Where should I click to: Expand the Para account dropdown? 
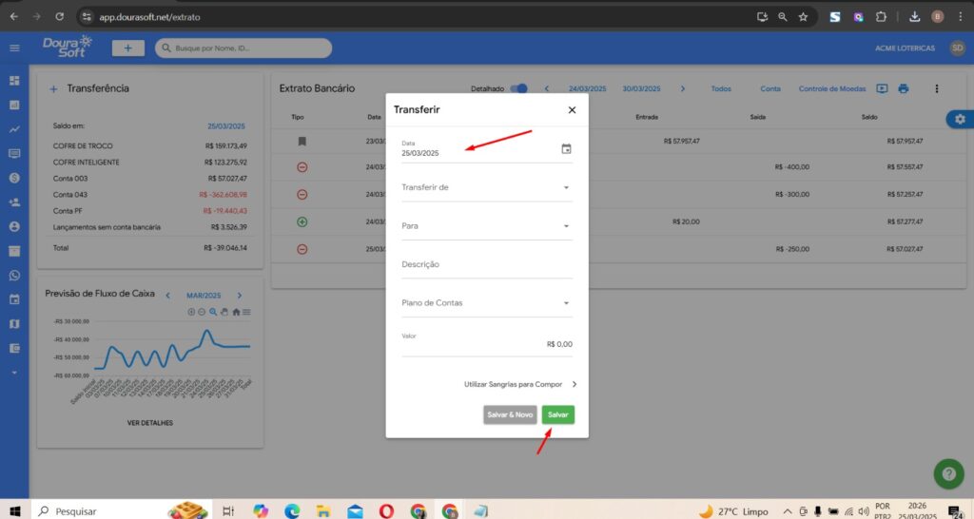pyautogui.click(x=487, y=226)
